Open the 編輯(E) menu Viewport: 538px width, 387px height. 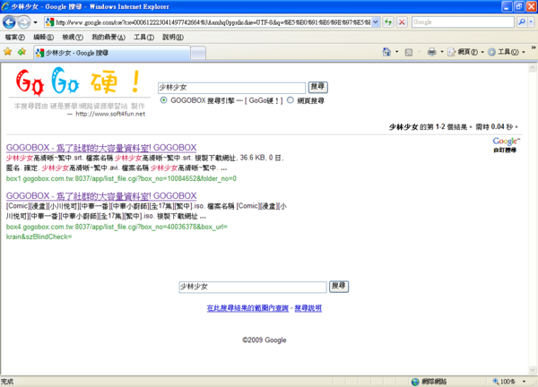click(x=43, y=37)
